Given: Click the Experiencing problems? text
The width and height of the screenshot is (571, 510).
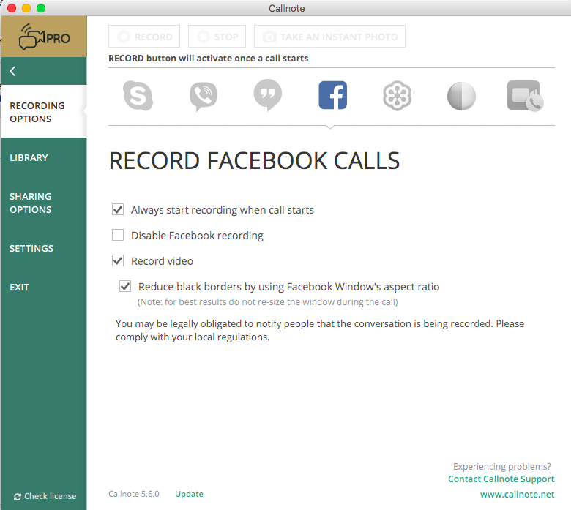Looking at the screenshot, I should (x=501, y=466).
